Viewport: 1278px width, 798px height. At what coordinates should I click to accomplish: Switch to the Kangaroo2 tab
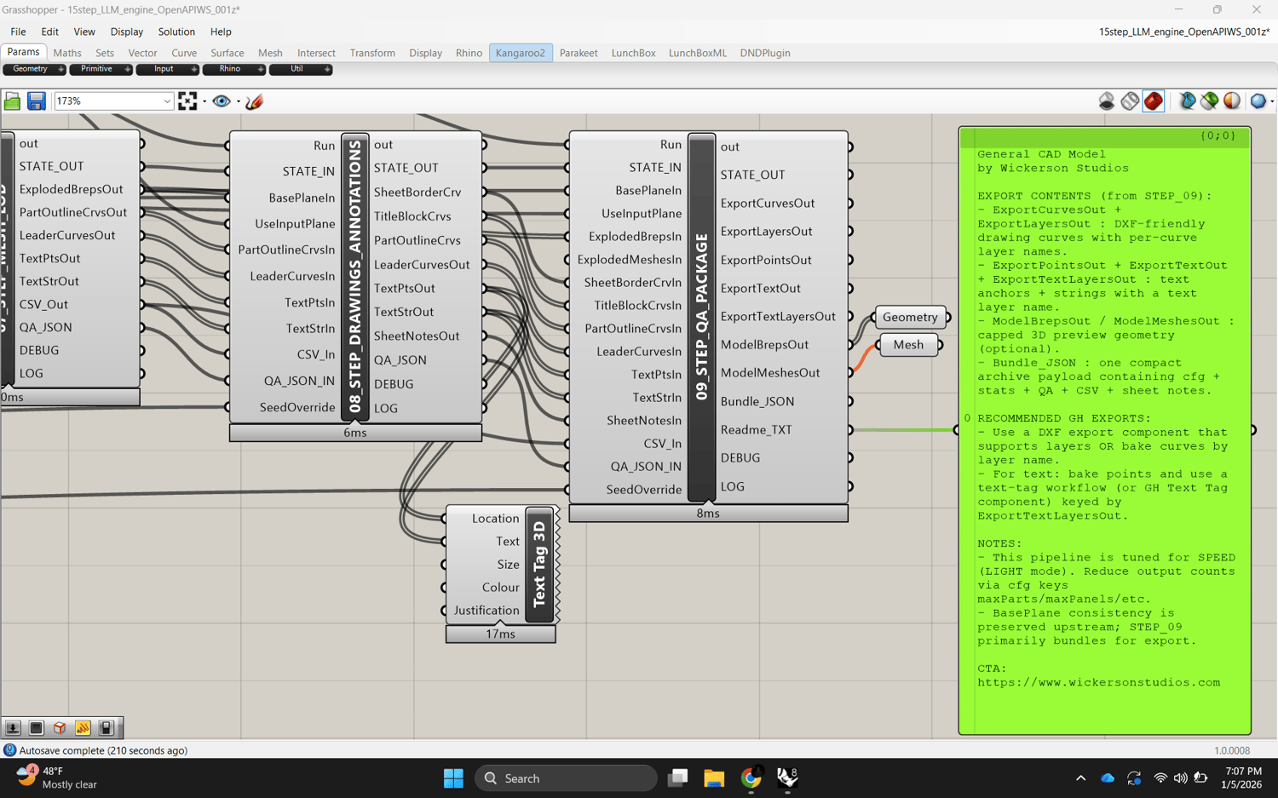520,53
